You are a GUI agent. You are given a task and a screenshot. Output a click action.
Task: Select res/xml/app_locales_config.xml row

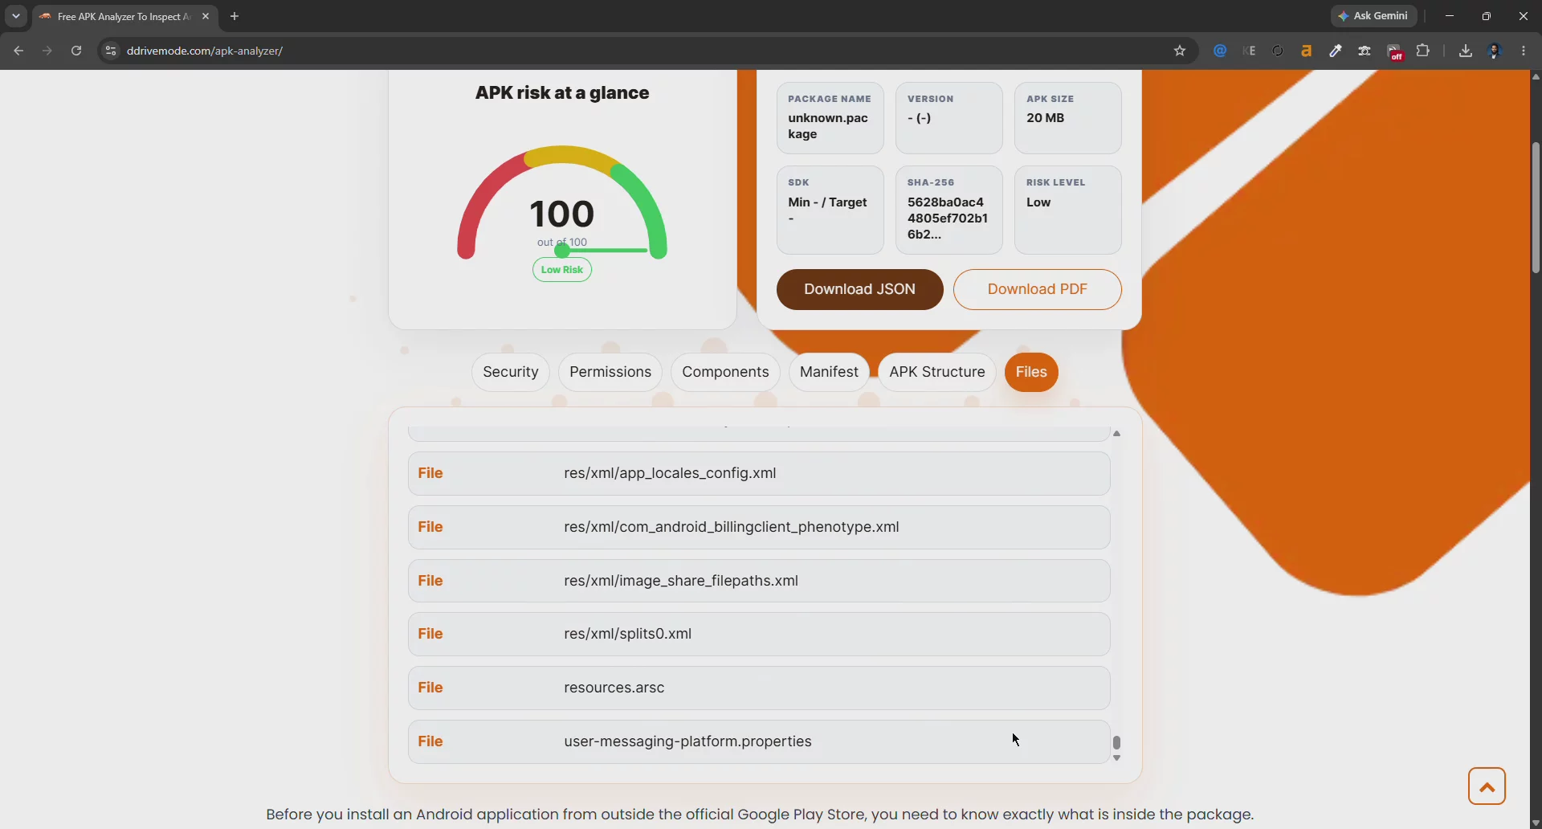click(x=759, y=473)
